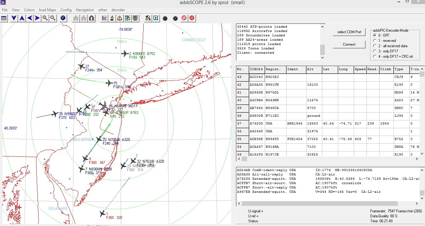Select aircraft 32 N763JB A320 on map
The height and width of the screenshot is (226, 425).
tap(133, 161)
